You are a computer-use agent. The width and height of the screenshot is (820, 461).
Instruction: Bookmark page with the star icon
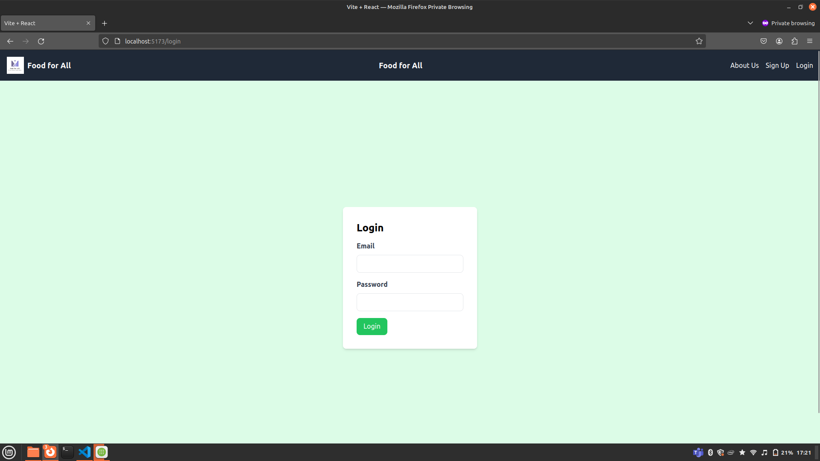[x=699, y=41]
